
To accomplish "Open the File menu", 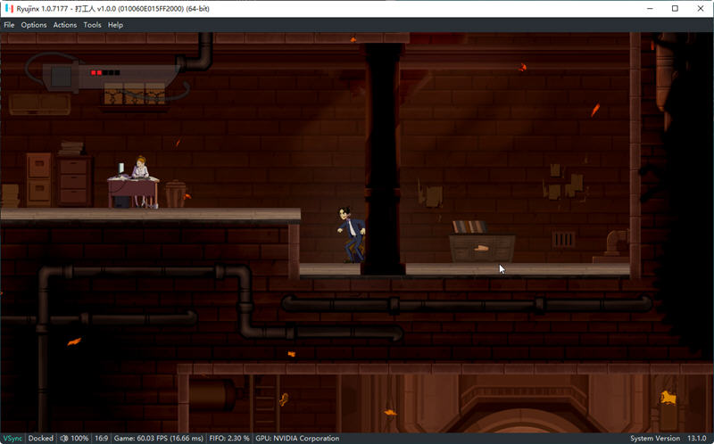I will tap(9, 25).
